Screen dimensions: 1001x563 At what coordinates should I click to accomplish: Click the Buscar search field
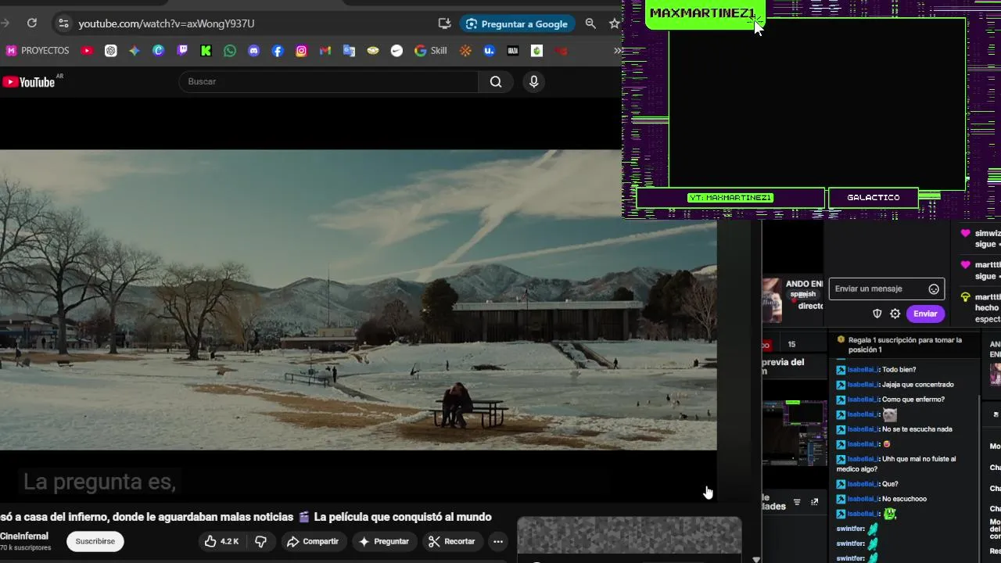click(x=328, y=81)
